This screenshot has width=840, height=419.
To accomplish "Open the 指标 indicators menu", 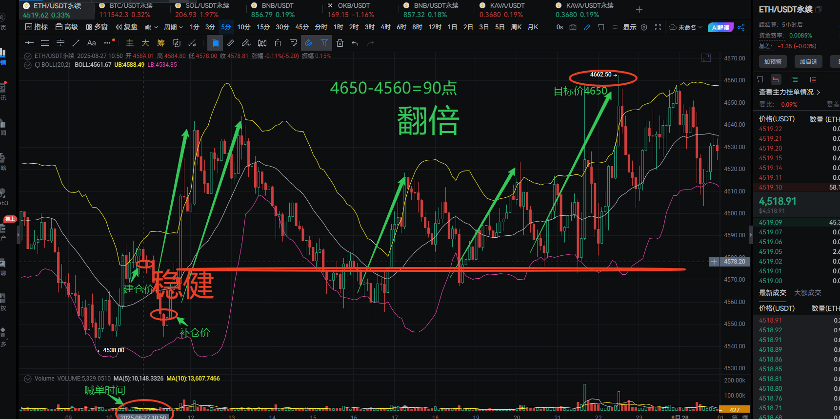I will [x=37, y=27].
